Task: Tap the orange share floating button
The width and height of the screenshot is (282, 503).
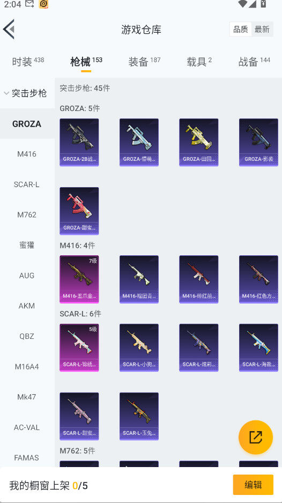Action: coord(256,437)
